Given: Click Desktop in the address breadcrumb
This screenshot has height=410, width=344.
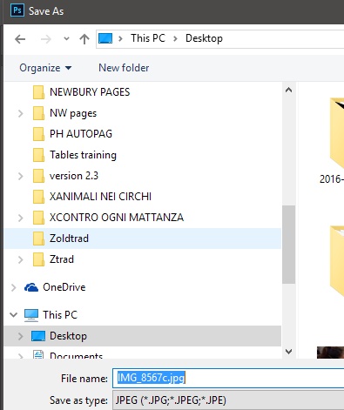Looking at the screenshot, I should (204, 38).
